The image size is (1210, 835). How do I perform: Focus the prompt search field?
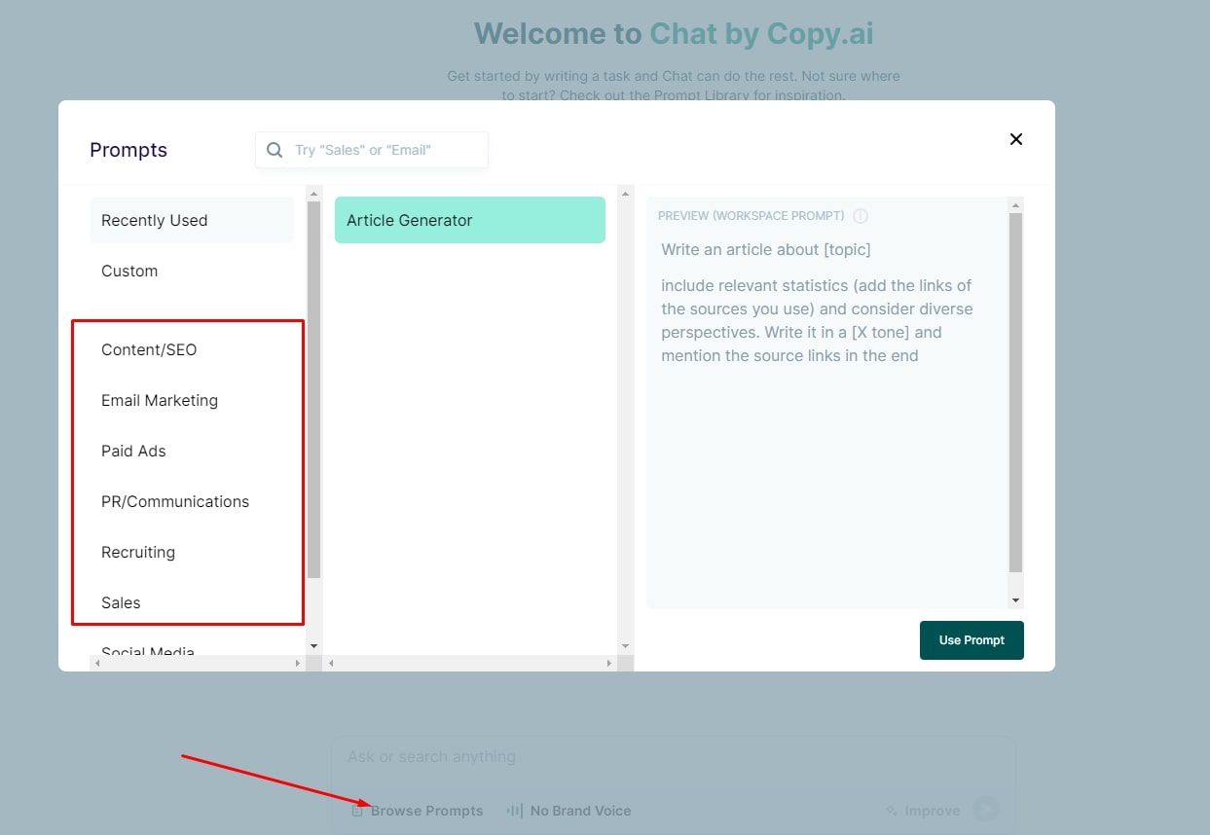point(372,150)
